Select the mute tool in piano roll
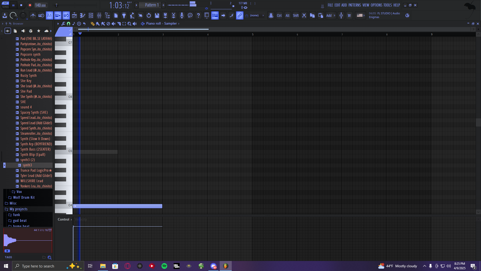Viewport: 481px width, 271px height. (x=113, y=24)
